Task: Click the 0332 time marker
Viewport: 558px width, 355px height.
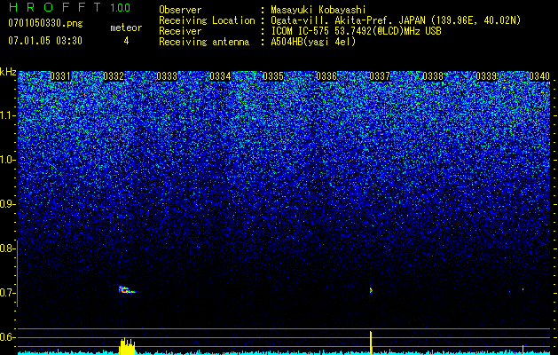Action: coord(114,76)
